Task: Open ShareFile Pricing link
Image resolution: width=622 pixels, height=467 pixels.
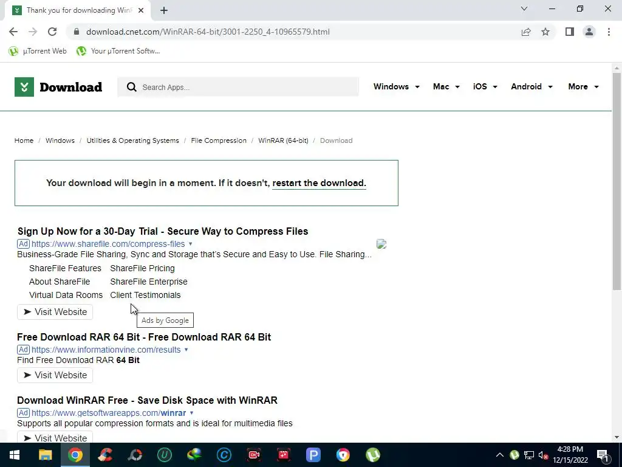Action: click(x=142, y=268)
